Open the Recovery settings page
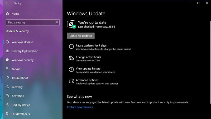211x119 pixels. click(17, 87)
